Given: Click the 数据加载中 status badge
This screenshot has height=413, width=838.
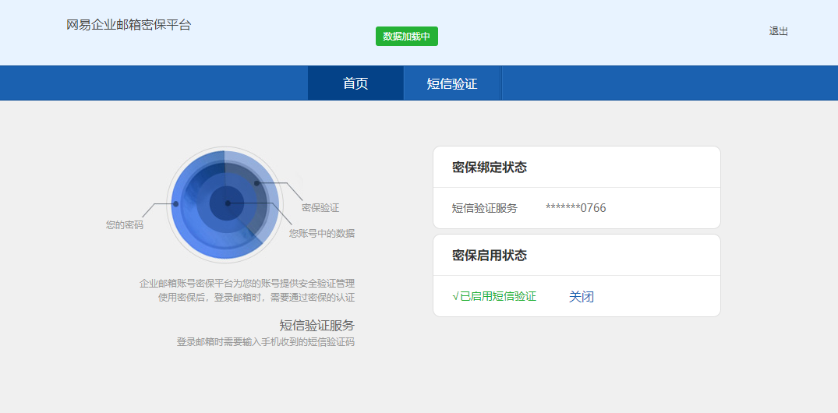Looking at the screenshot, I should point(407,37).
